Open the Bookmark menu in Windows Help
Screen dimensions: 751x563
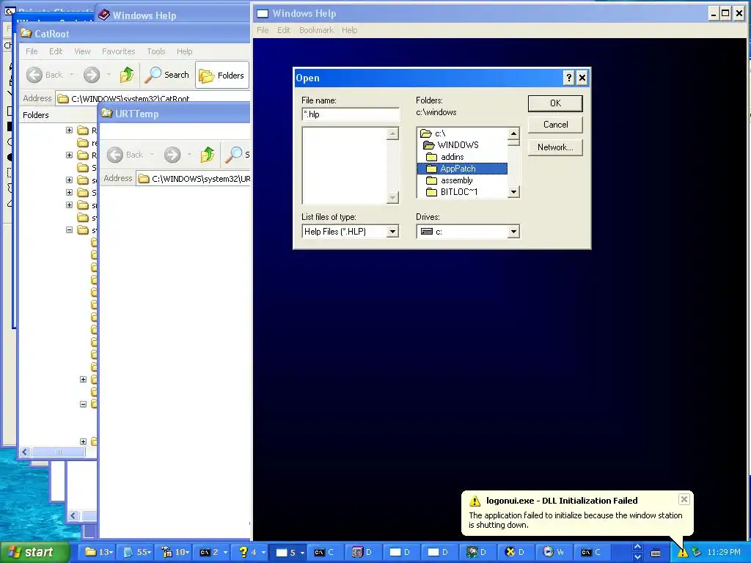coord(316,30)
